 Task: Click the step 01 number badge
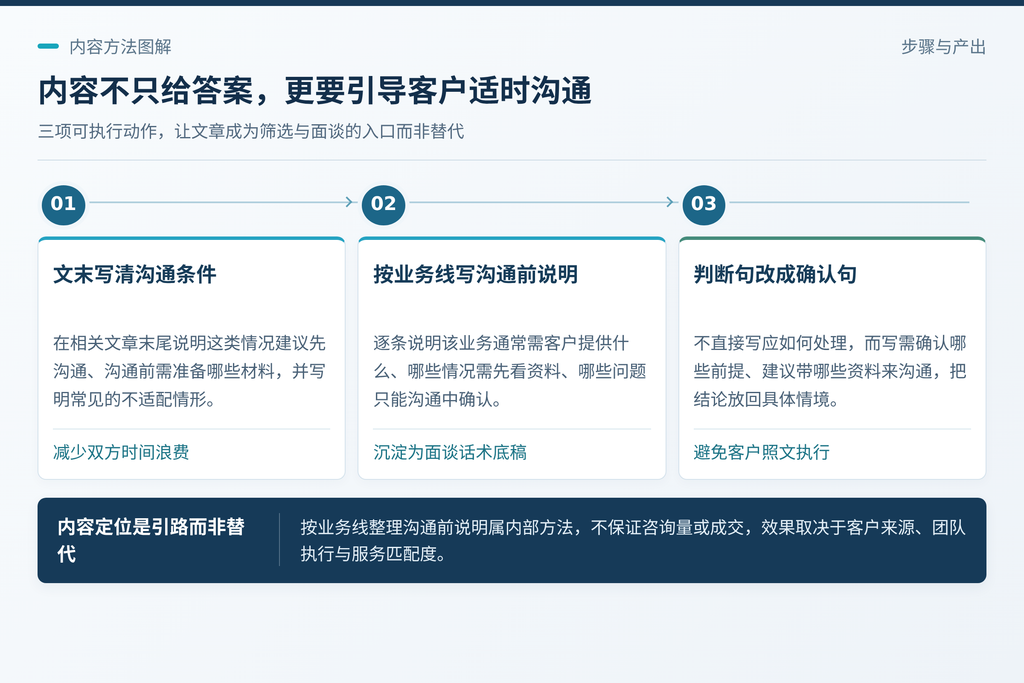[64, 205]
